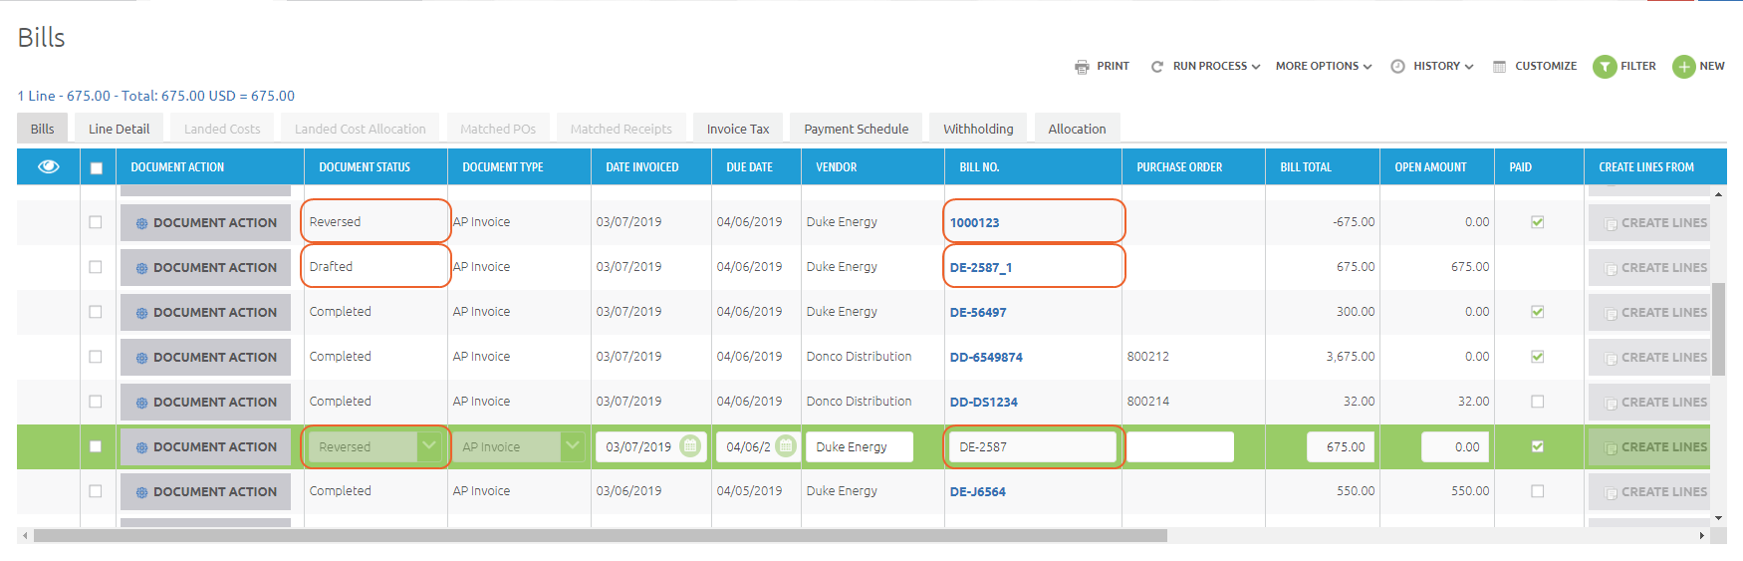Check the select-all checkbox in header
This screenshot has height=561, width=1743.
coord(96,167)
